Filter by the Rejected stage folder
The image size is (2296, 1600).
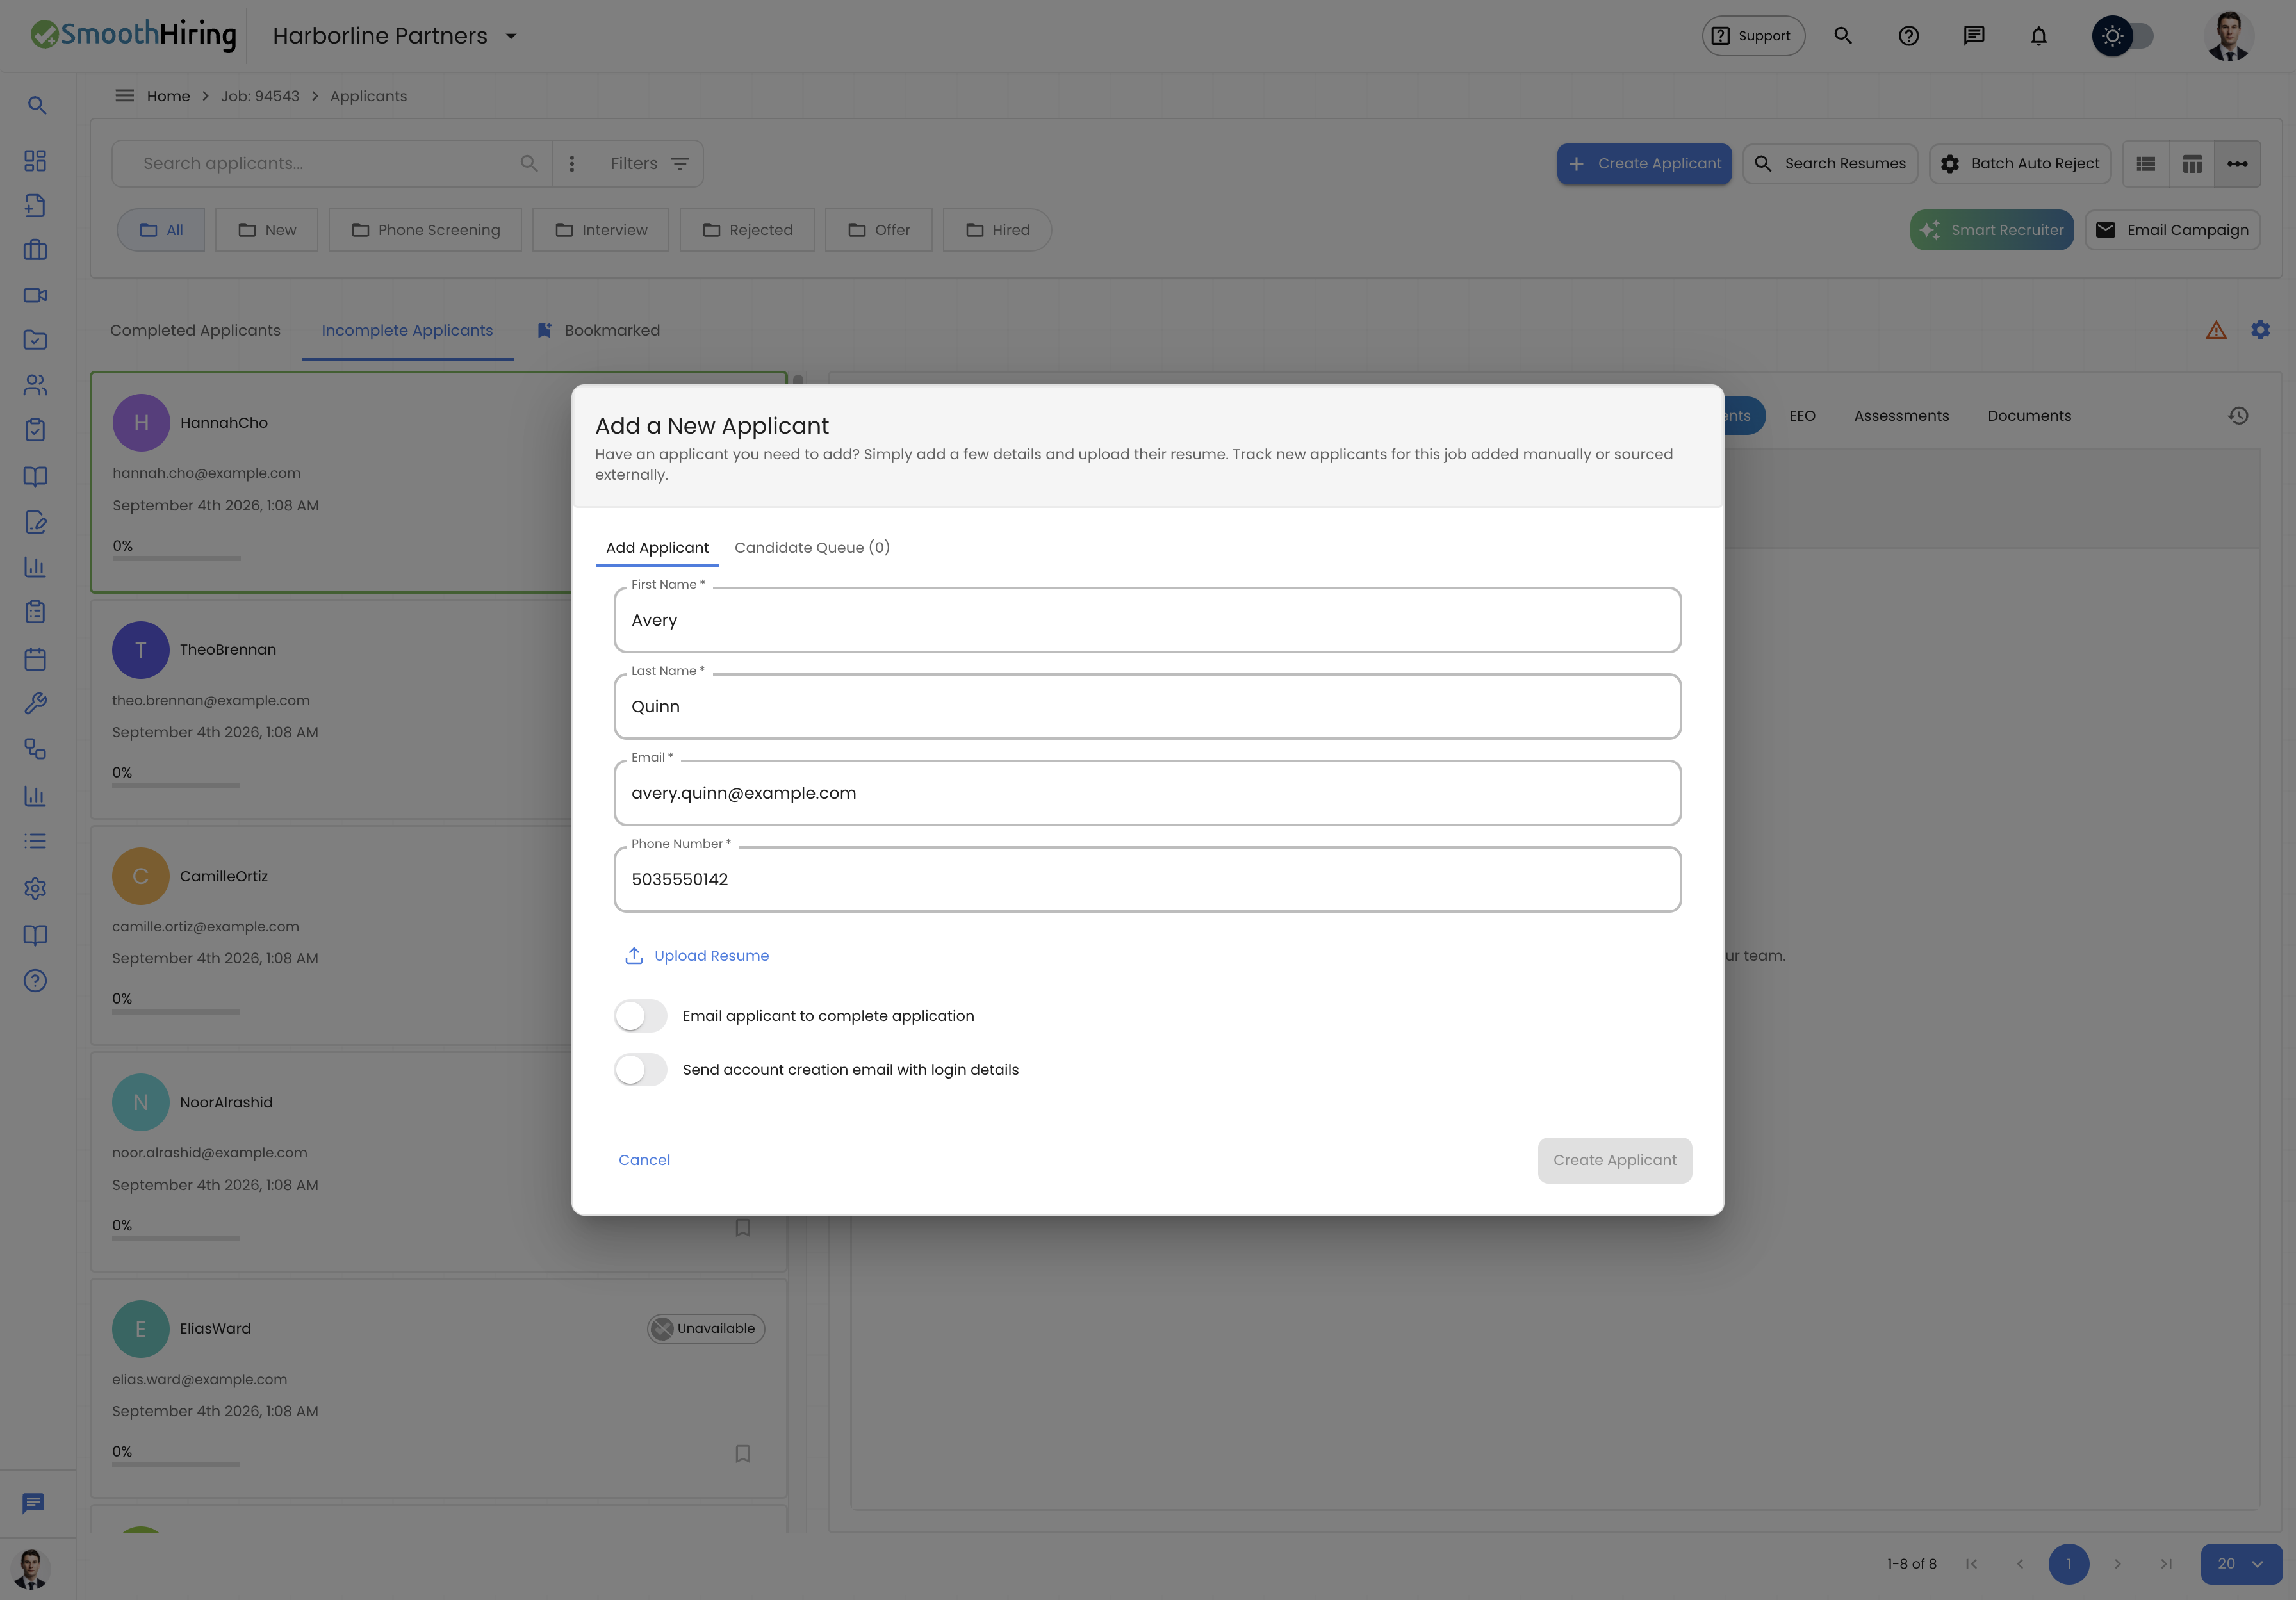pyautogui.click(x=747, y=230)
